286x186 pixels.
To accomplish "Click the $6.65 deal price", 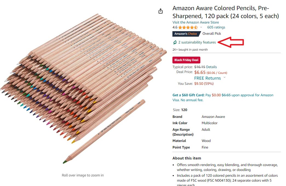I will (x=200, y=72).
